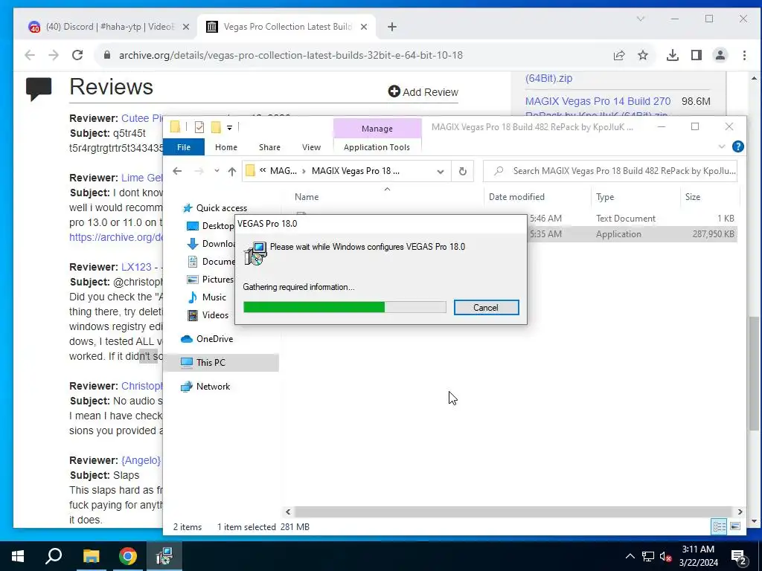Select This PC in navigation pane
The image size is (762, 571).
click(221, 363)
